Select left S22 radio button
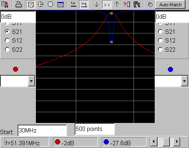The width and height of the screenshot is (189, 148). [7, 49]
